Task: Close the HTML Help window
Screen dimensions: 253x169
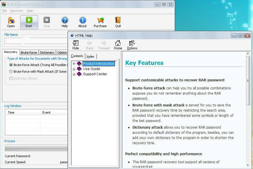Action: pos(247,36)
